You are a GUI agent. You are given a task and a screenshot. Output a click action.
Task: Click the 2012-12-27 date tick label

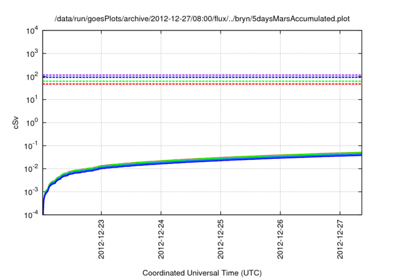click(340, 240)
